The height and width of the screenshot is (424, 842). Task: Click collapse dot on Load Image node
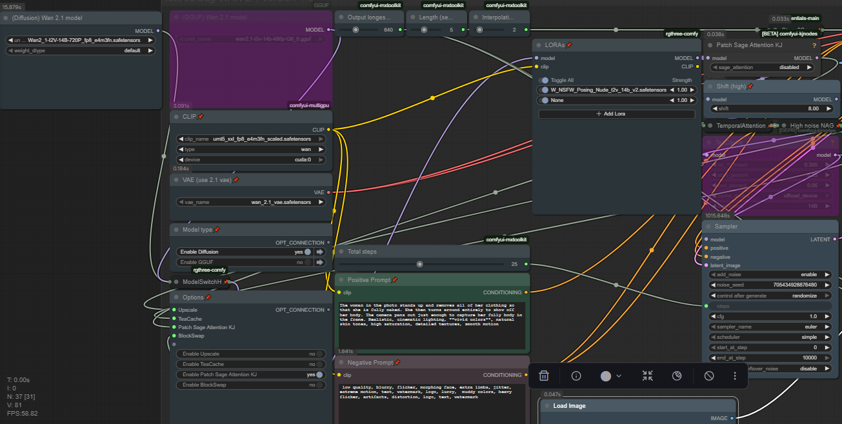[x=546, y=406]
